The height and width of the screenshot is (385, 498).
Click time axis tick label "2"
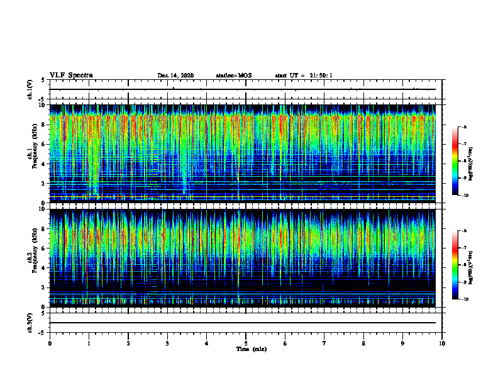click(128, 343)
